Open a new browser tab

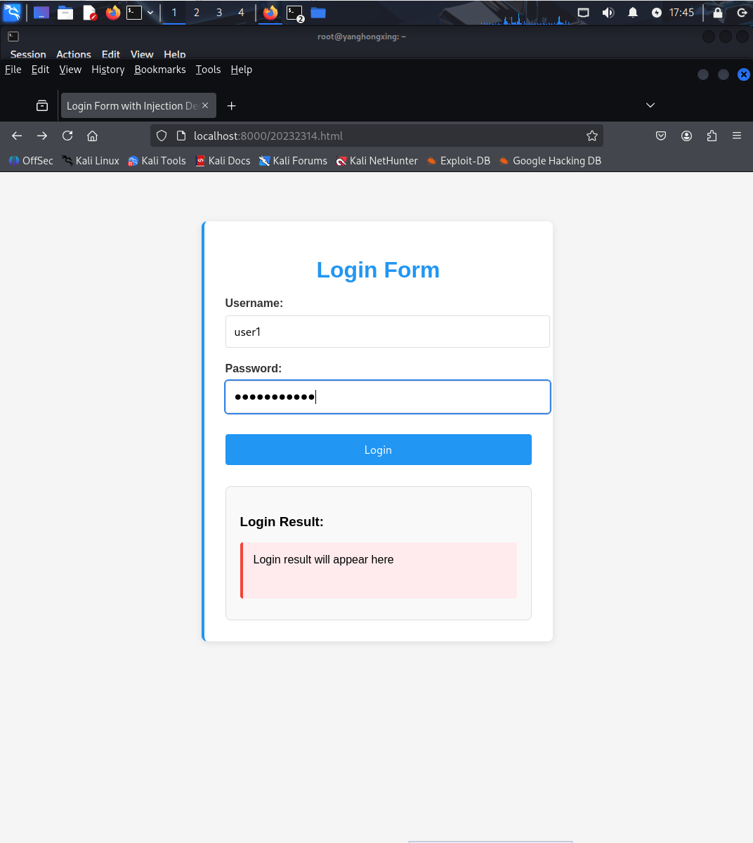pos(232,105)
